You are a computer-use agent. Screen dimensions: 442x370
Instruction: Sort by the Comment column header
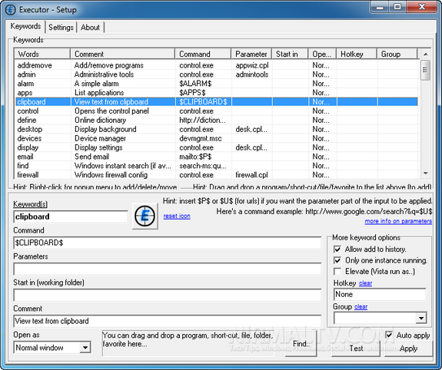click(123, 54)
